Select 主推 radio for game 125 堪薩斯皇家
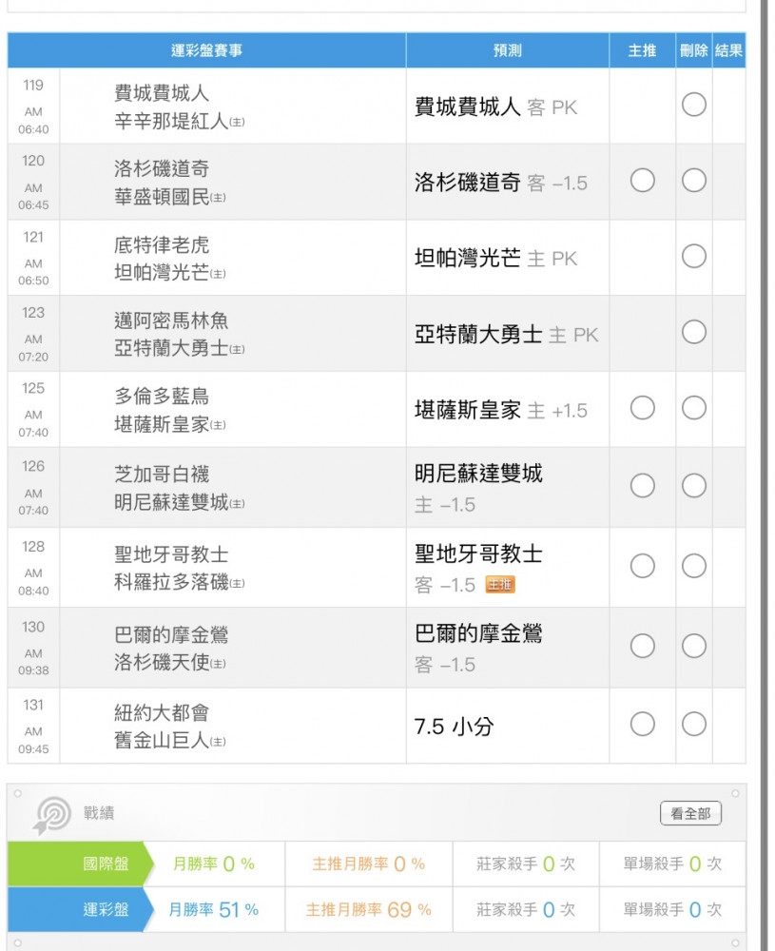The height and width of the screenshot is (951, 775). pyautogui.click(x=643, y=408)
